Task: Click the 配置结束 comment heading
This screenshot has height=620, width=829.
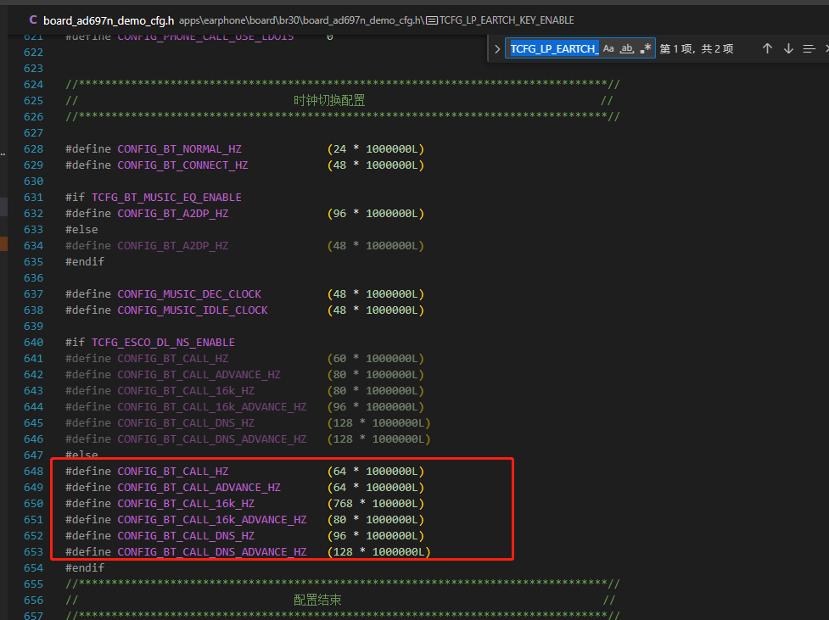Action: [317, 600]
